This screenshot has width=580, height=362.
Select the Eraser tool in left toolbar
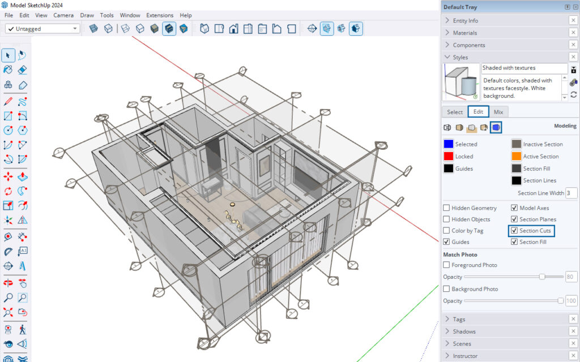(x=23, y=70)
